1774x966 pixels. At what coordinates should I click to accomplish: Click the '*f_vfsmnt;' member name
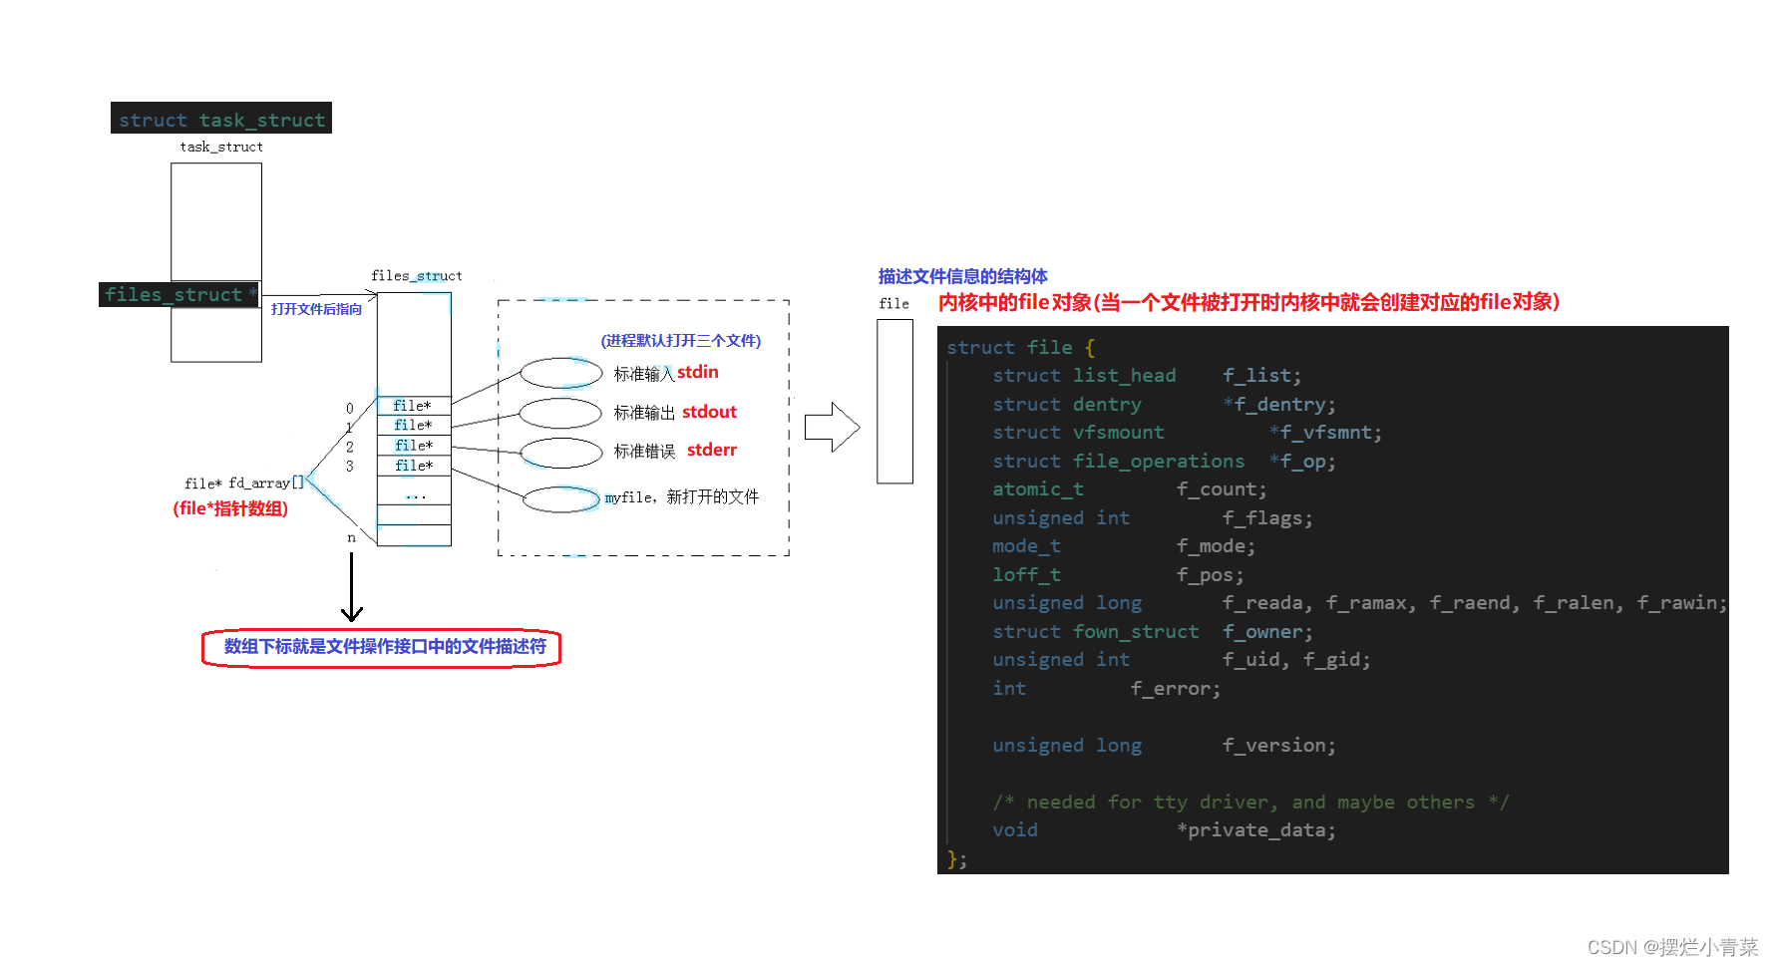[x=1325, y=433]
